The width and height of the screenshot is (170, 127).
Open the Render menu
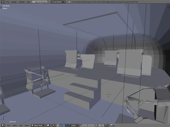tap(14, 2)
